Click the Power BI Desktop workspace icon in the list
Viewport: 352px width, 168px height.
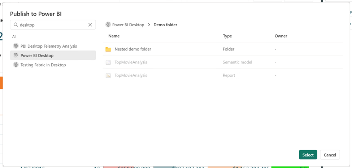pyautogui.click(x=16, y=56)
